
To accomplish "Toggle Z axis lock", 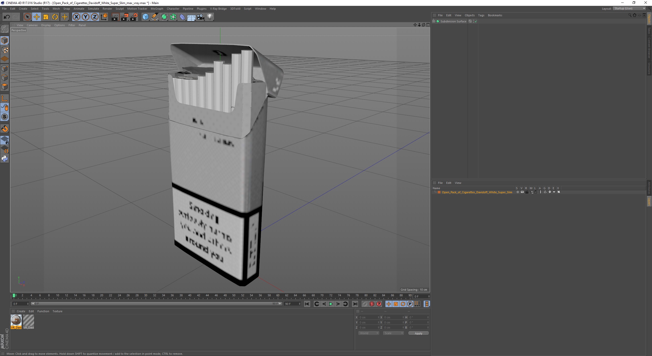I will [95, 17].
